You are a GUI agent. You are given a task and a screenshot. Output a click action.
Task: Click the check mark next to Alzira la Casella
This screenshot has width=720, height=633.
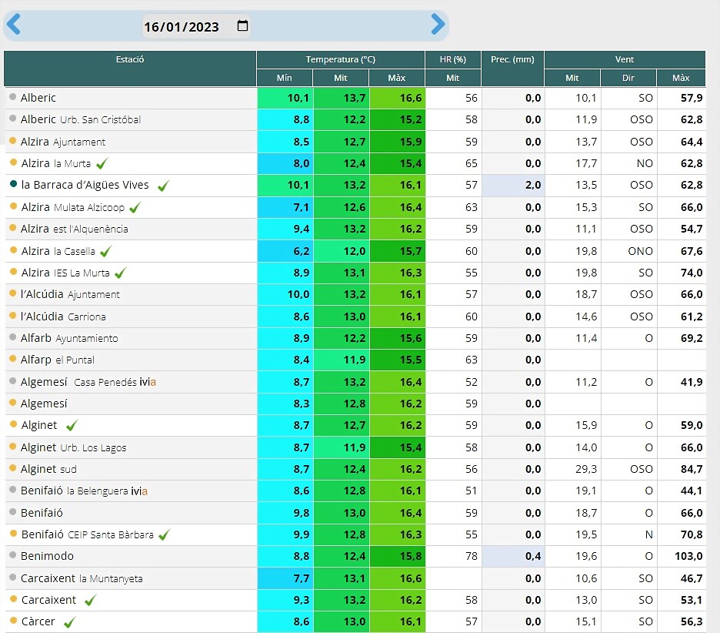pos(105,251)
